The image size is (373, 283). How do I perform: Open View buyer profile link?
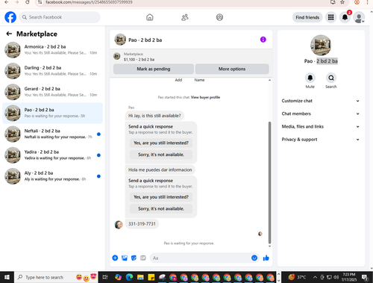point(205,97)
